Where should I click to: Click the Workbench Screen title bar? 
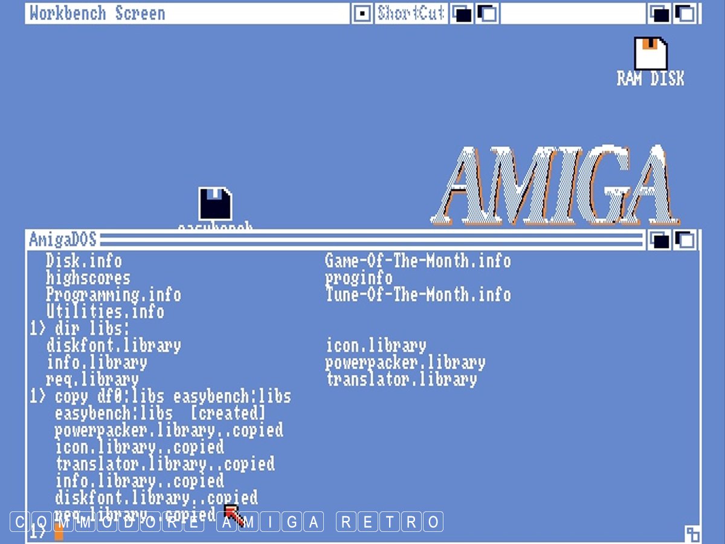(x=181, y=13)
